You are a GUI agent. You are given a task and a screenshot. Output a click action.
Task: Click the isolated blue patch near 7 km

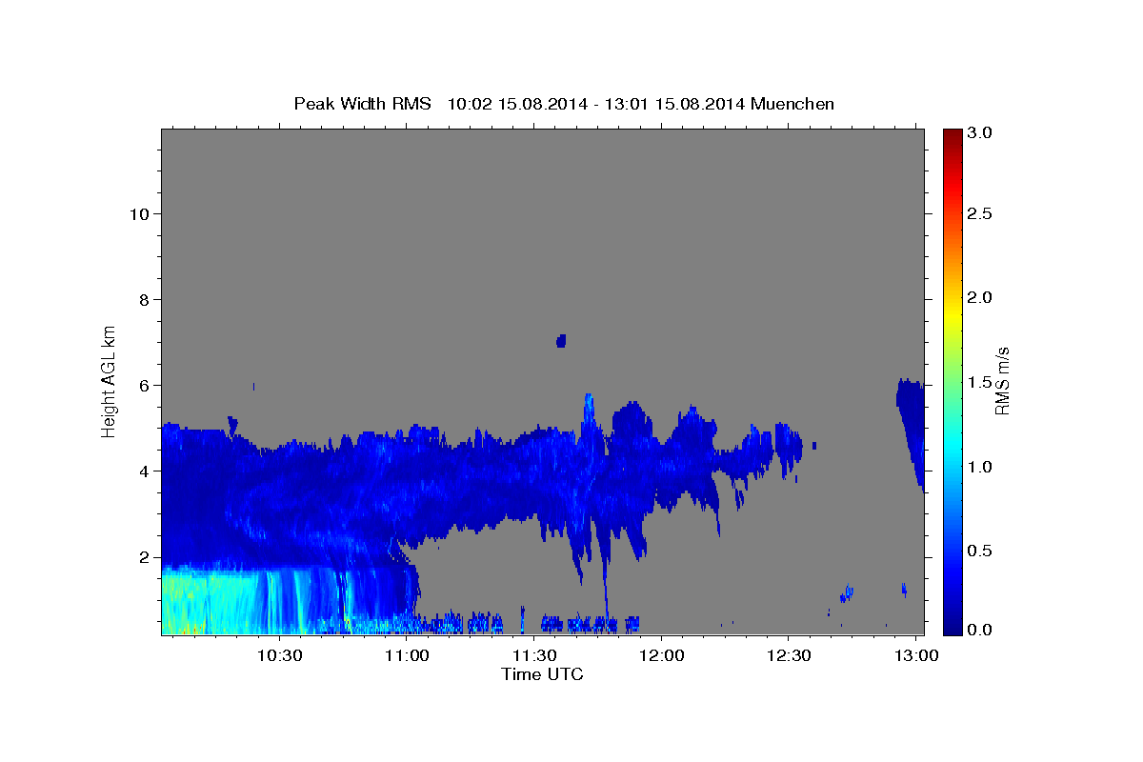(561, 341)
